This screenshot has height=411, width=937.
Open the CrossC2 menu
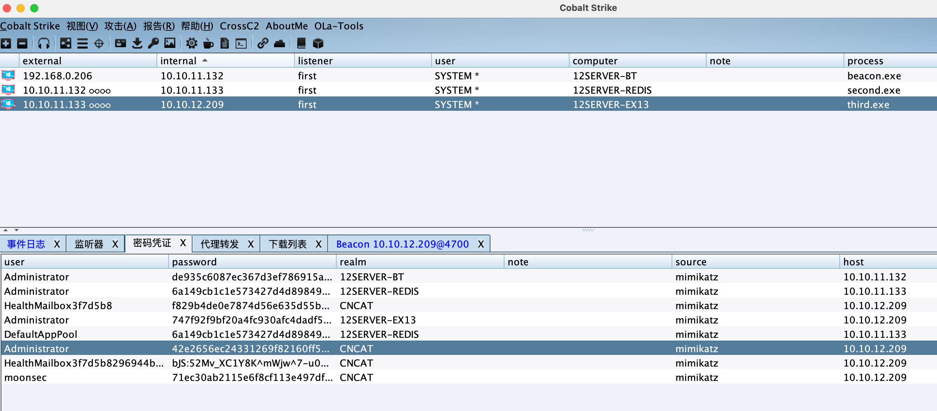coord(239,26)
